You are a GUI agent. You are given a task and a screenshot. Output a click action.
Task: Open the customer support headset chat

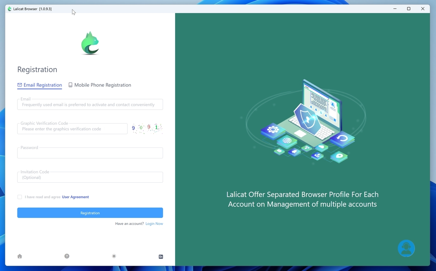coord(406,248)
